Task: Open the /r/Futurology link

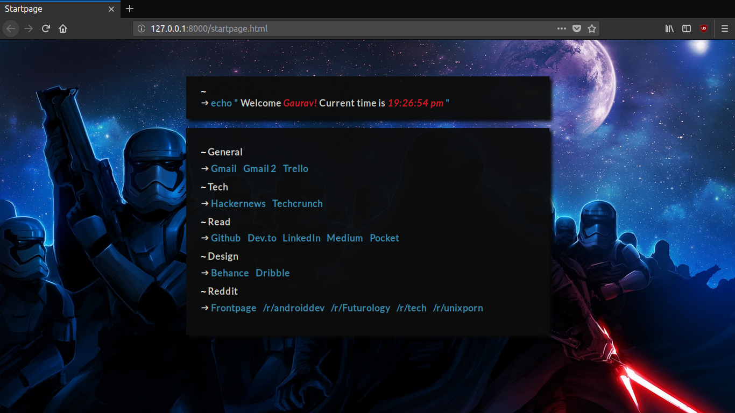Action: click(361, 308)
